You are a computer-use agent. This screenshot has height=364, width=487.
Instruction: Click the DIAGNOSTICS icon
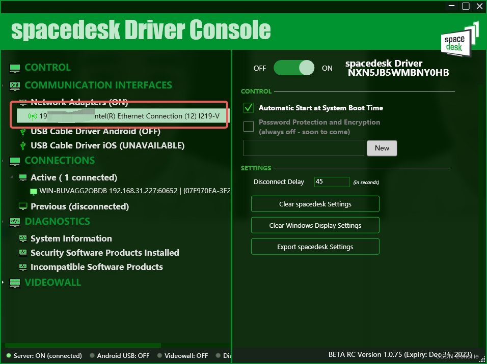pyautogui.click(x=15, y=222)
